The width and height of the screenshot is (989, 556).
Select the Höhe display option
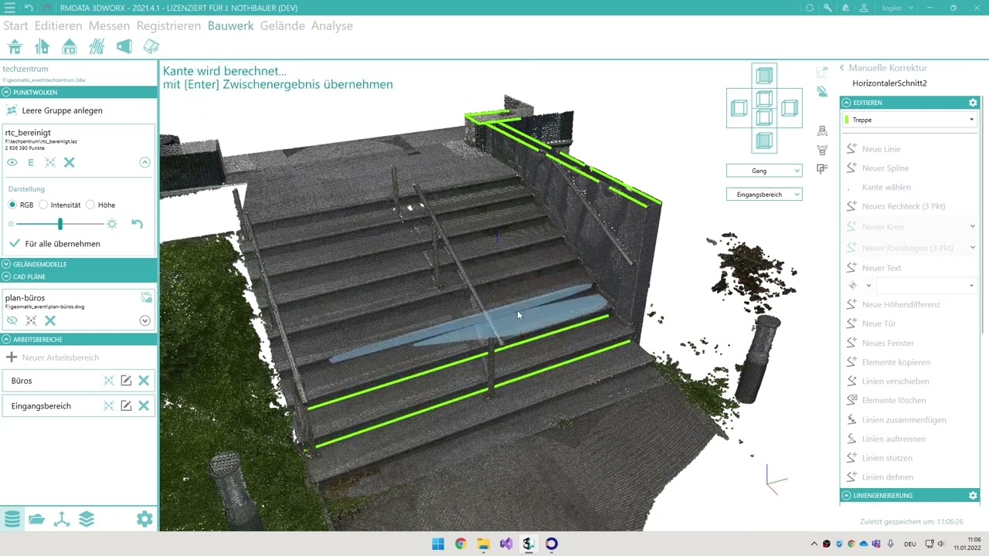coord(90,205)
